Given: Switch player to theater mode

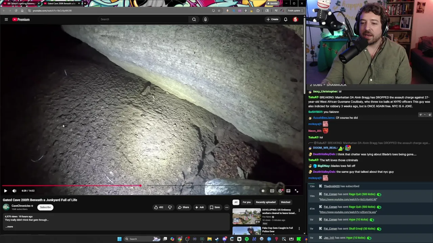Looking at the screenshot, I should [x=288, y=191].
